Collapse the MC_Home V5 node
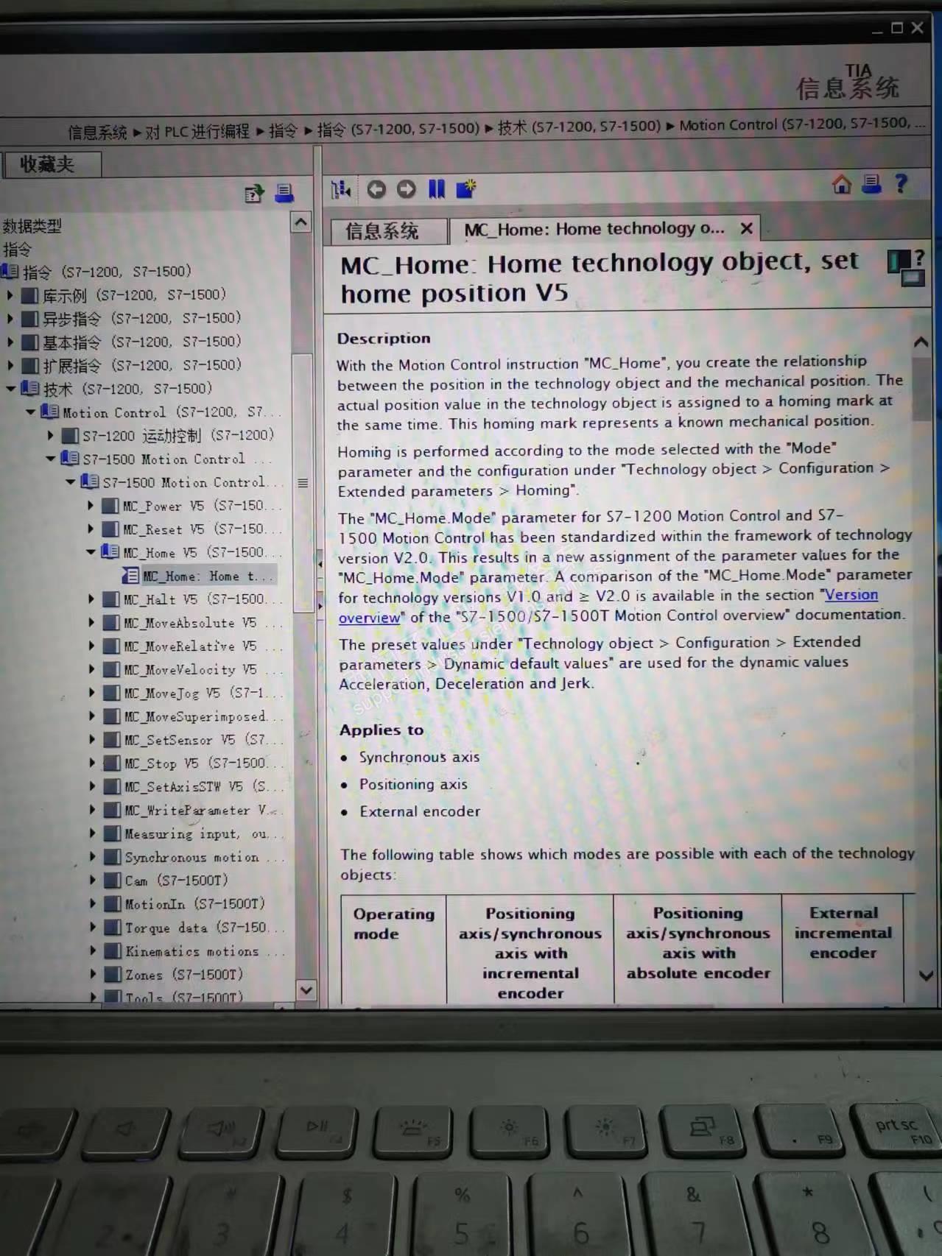Viewport: 942px width, 1256px height. coord(91,552)
